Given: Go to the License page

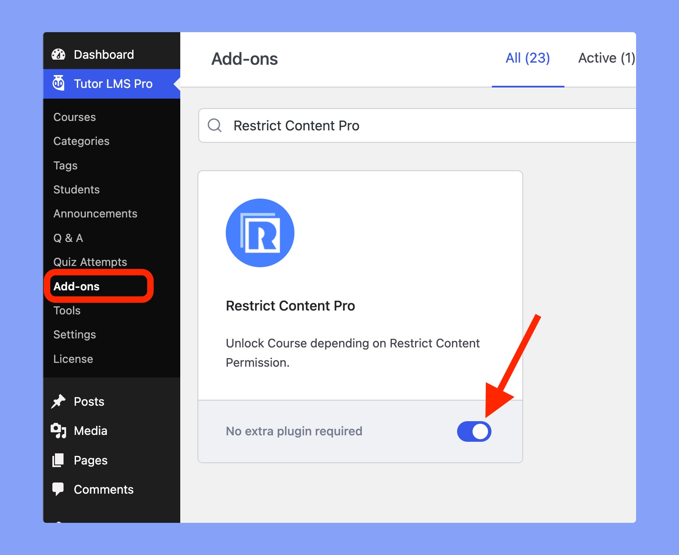Looking at the screenshot, I should (x=73, y=359).
